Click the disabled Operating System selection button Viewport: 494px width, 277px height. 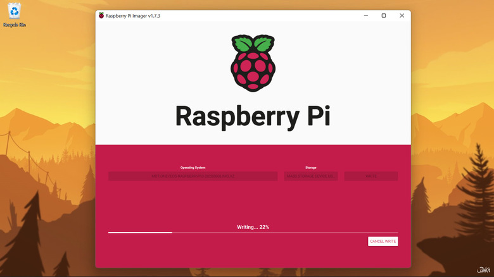[x=193, y=176]
